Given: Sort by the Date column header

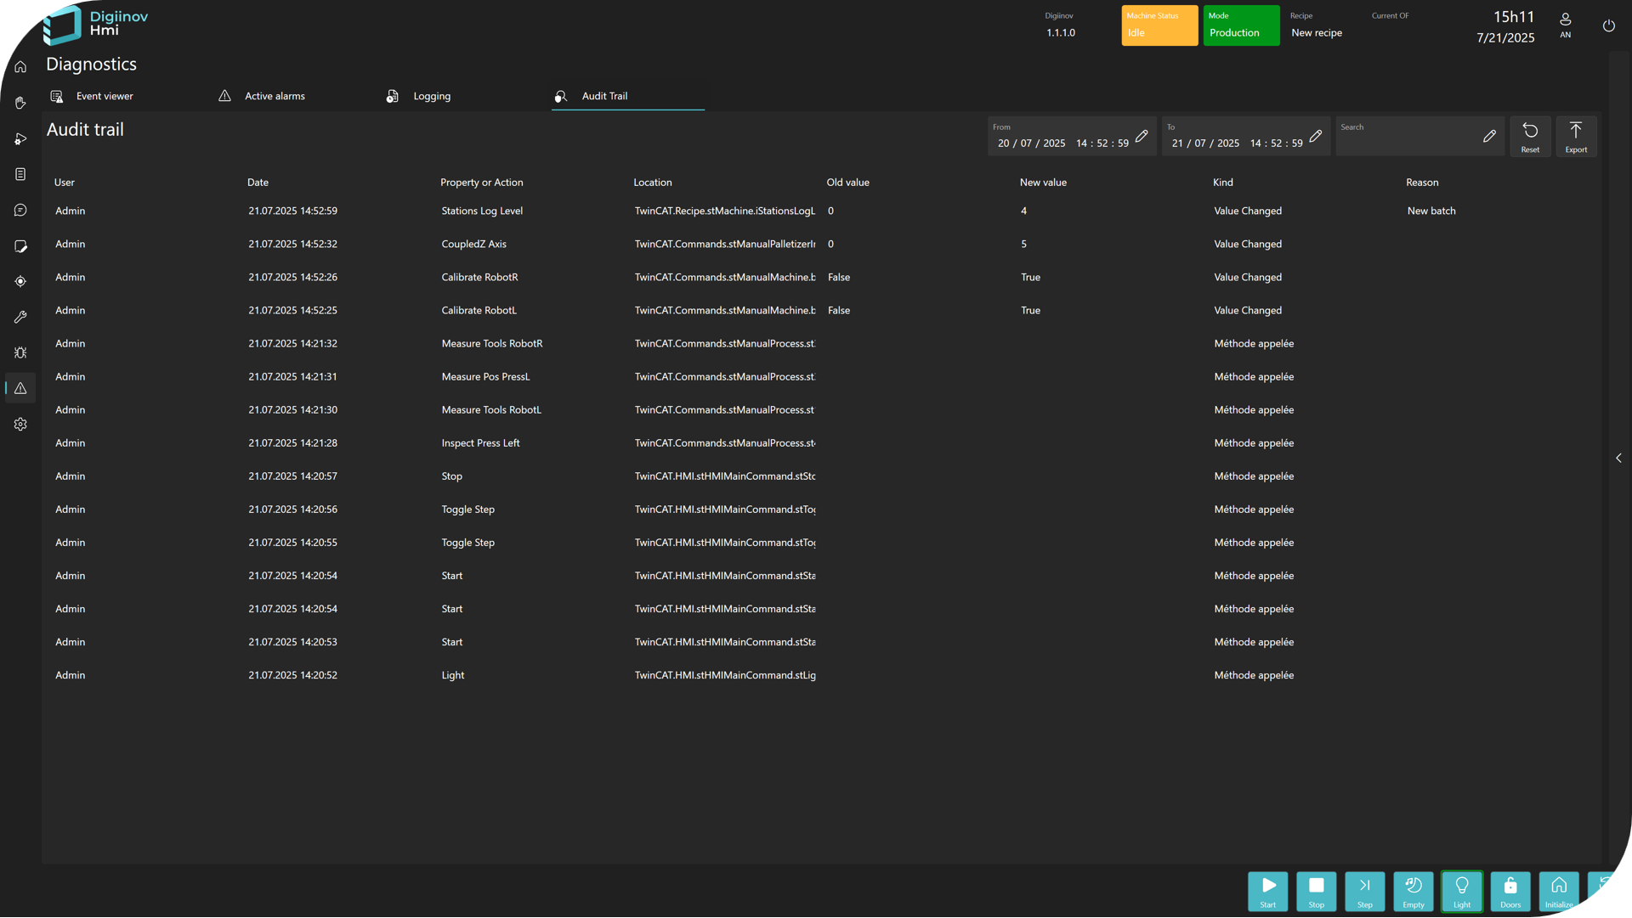Looking at the screenshot, I should pos(258,183).
